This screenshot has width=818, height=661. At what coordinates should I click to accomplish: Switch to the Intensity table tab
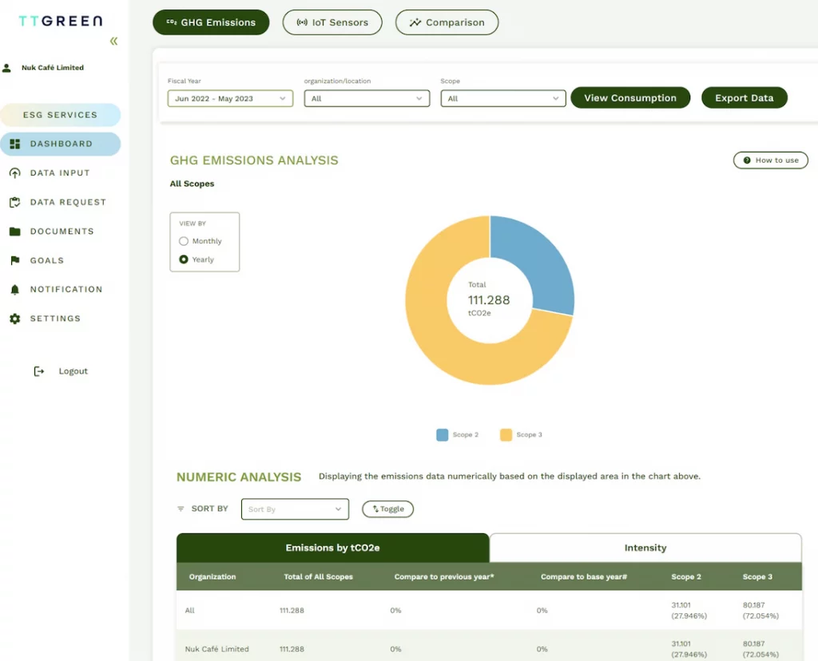click(x=645, y=548)
